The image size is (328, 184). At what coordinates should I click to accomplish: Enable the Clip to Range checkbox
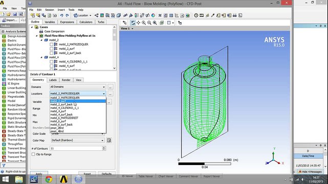pos(33,154)
